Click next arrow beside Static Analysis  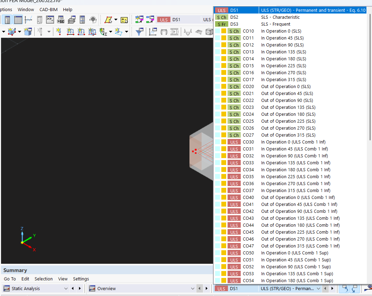pyautogui.click(x=80, y=289)
